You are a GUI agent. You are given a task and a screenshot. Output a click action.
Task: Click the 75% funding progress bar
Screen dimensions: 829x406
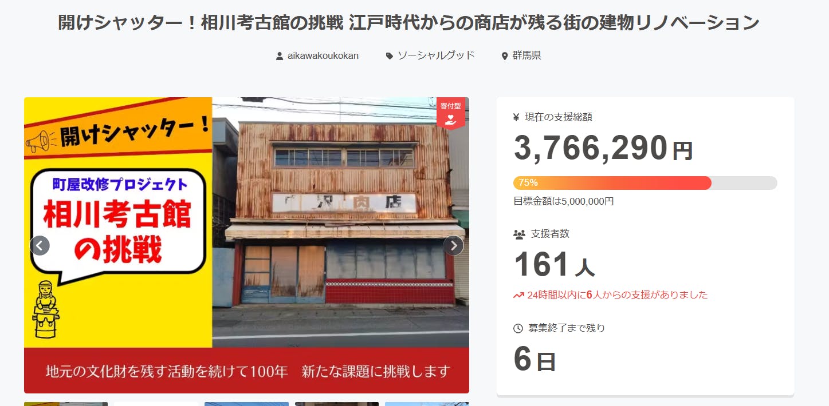click(x=645, y=183)
